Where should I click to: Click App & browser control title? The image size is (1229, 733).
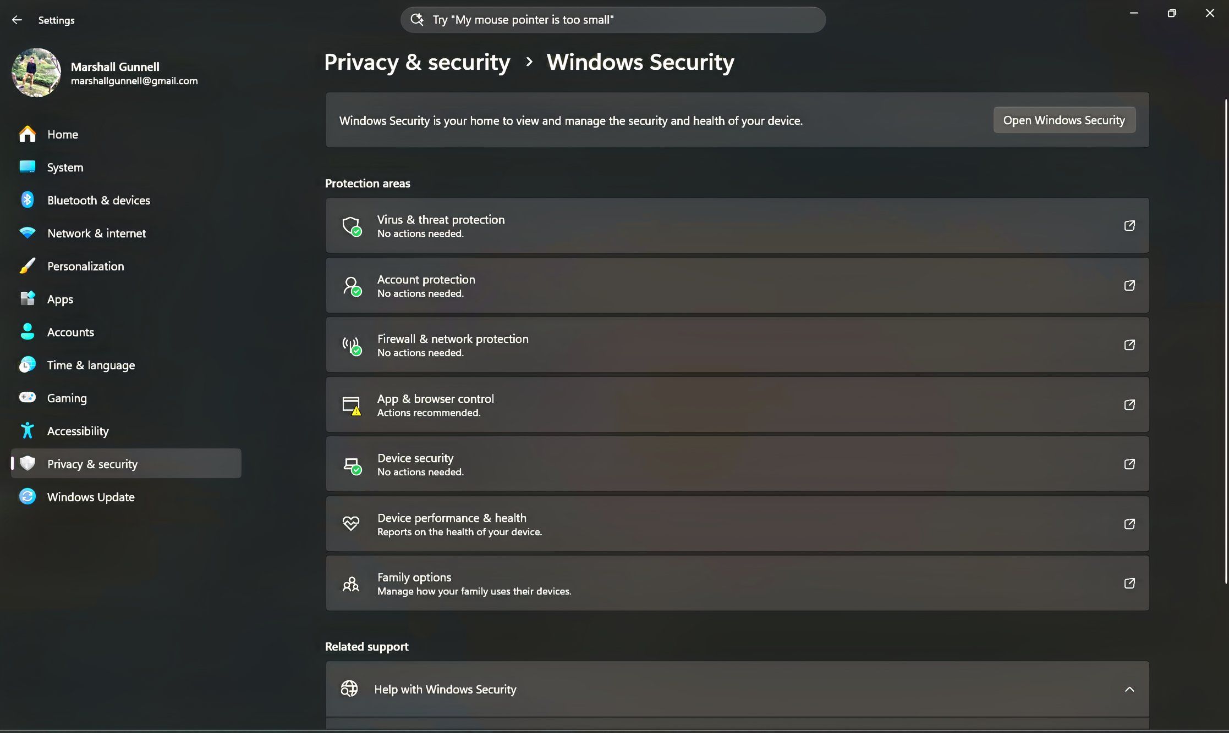pos(435,398)
